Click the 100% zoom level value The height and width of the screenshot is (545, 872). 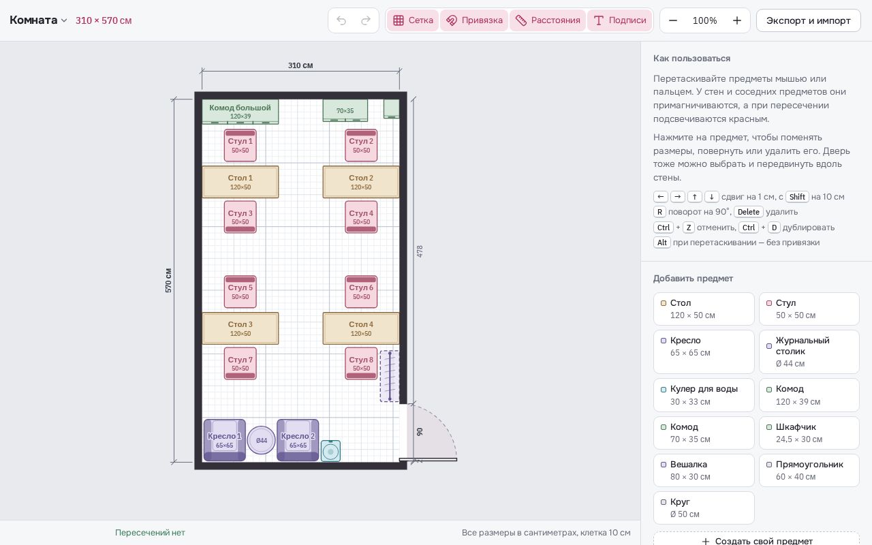705,20
